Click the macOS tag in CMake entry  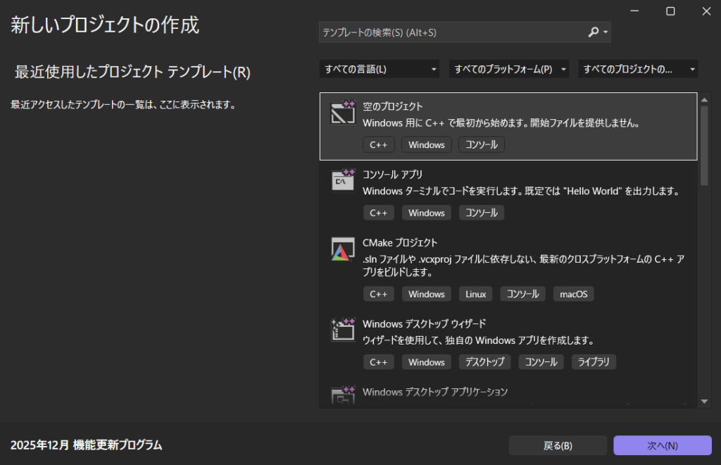point(573,294)
